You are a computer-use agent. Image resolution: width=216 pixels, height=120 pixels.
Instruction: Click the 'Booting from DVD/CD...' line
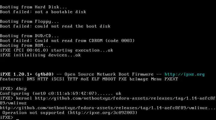coord(29,36)
